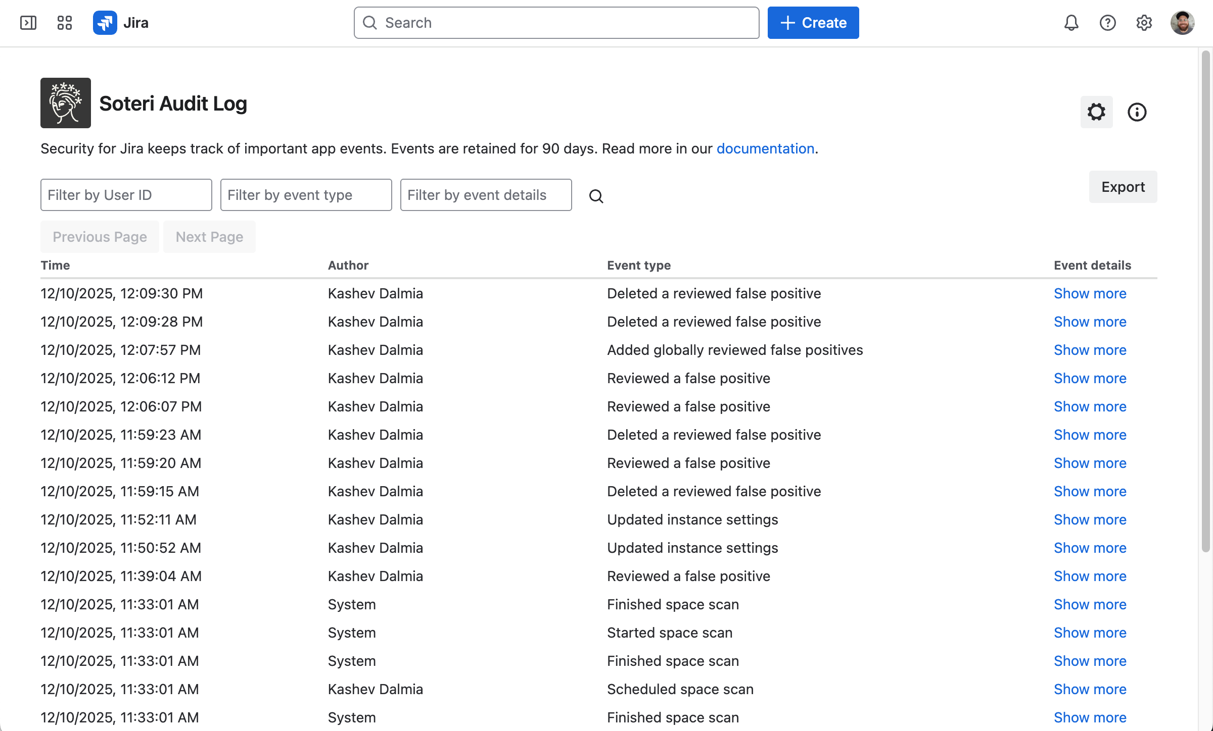The height and width of the screenshot is (731, 1213).
Task: Open the help question mark icon
Action: (1107, 23)
